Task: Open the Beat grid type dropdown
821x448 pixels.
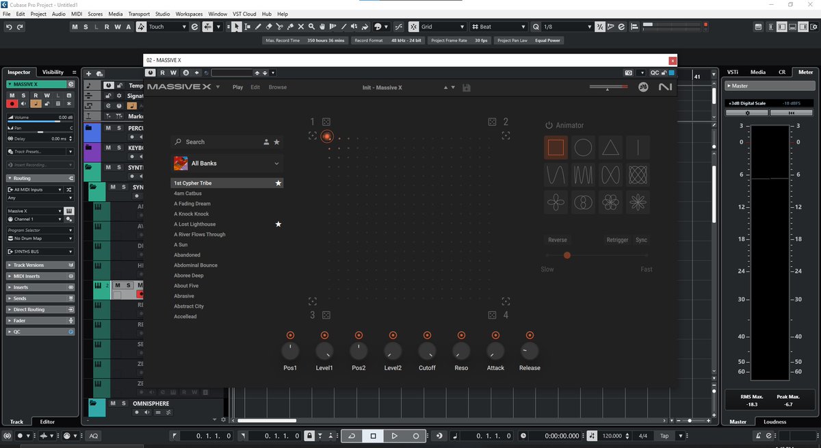Action: click(x=499, y=27)
